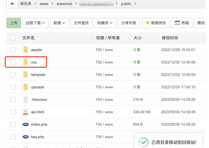This screenshot has width=209, height=148.
Task: Calculate size of cos folder (计算)
Action: pyautogui.click(x=137, y=62)
